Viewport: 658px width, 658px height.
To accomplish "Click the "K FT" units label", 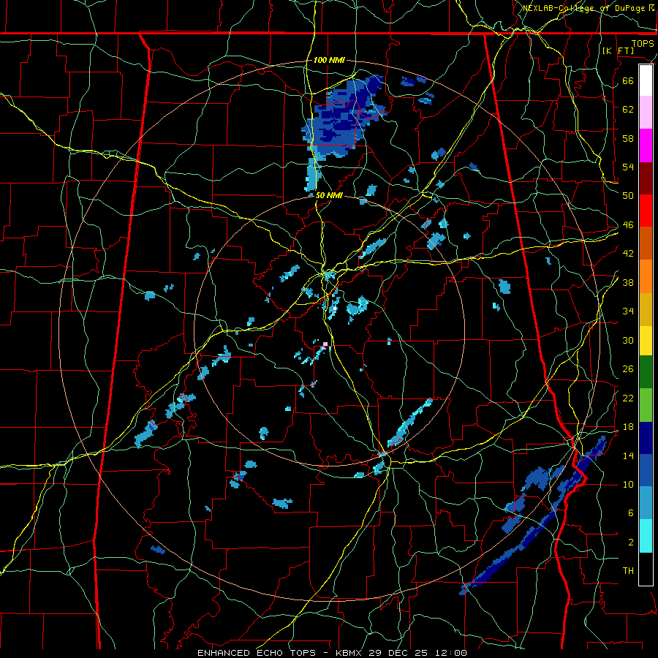I will point(618,50).
